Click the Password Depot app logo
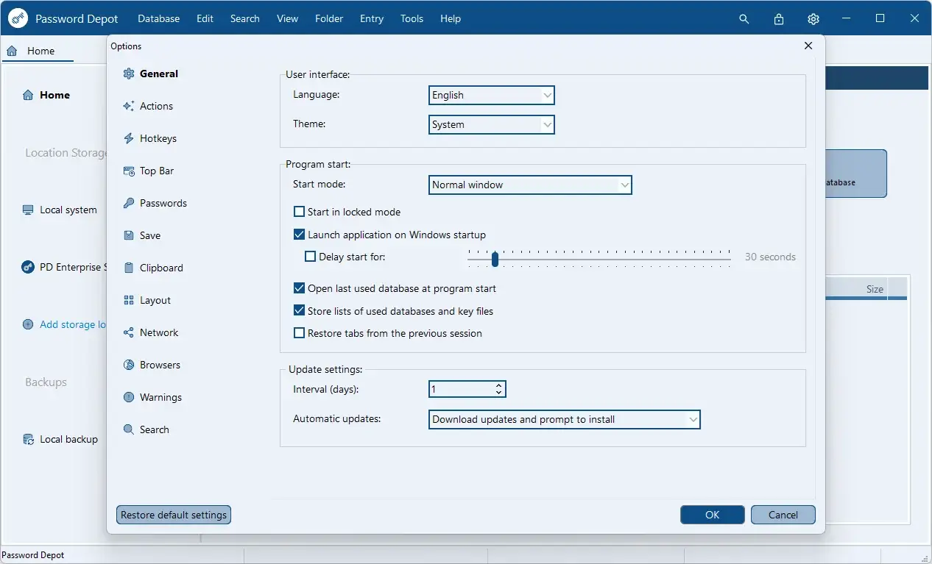The width and height of the screenshot is (932, 564). point(18,18)
